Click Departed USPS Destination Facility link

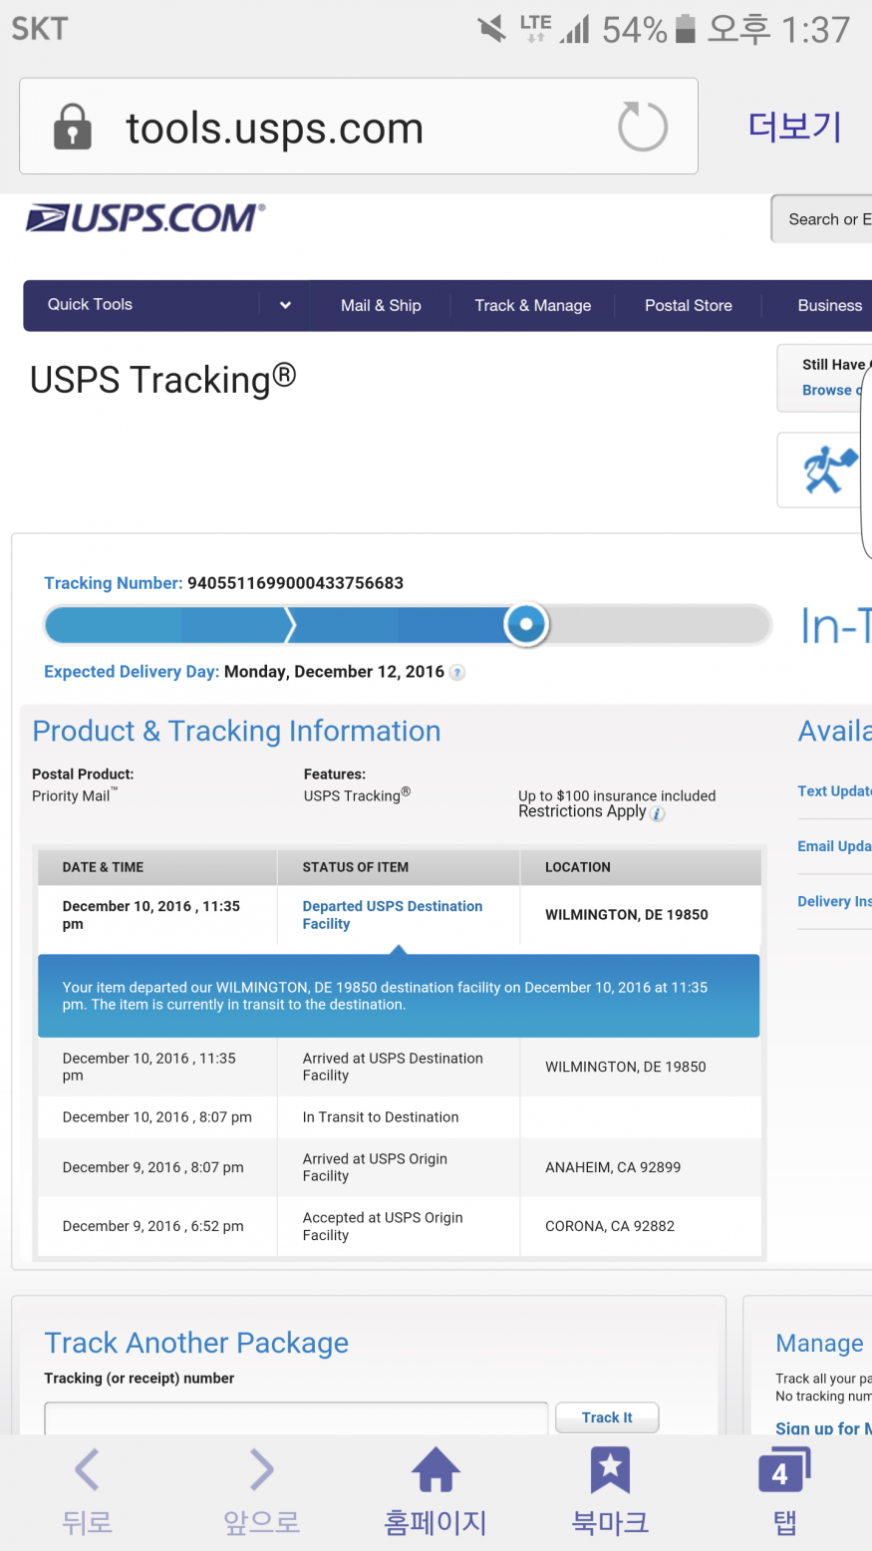coord(392,915)
